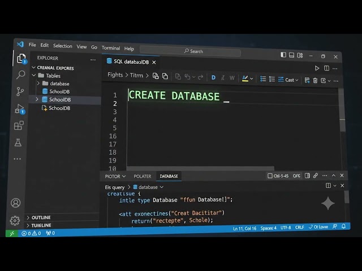Open Explorer more actions ellipsis
The width and height of the screenshot is (362, 271).
(x=93, y=60)
